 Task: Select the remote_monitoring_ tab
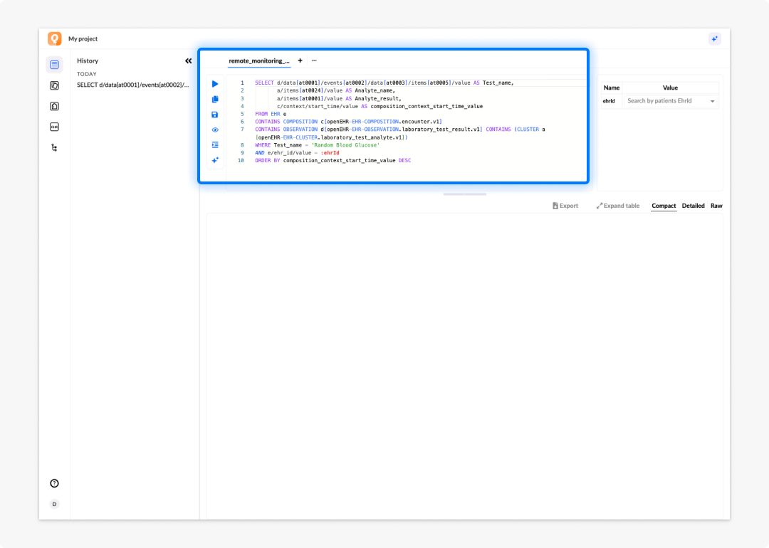(x=259, y=60)
